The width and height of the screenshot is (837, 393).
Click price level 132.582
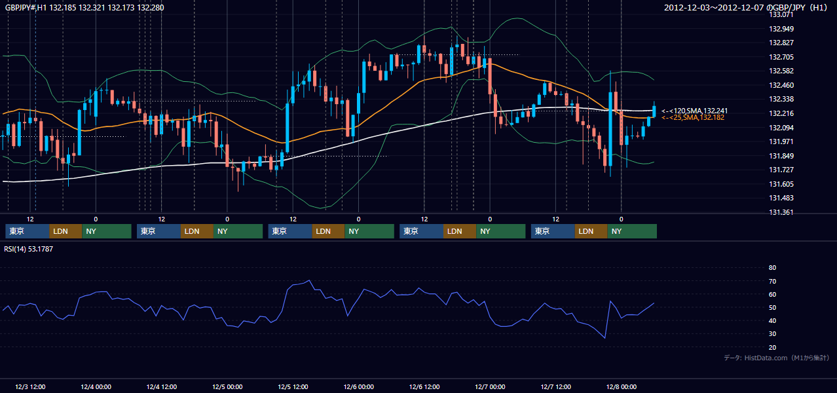point(781,71)
